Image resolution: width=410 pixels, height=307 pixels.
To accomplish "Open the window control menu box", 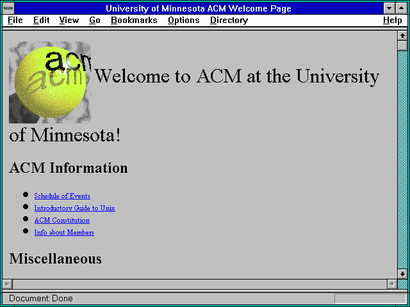I will pyautogui.click(x=8, y=8).
